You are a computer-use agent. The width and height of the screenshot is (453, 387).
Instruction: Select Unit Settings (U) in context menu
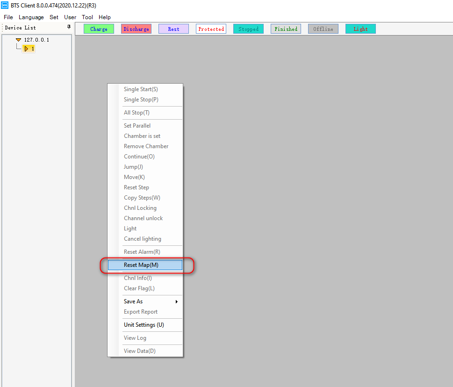coord(144,325)
